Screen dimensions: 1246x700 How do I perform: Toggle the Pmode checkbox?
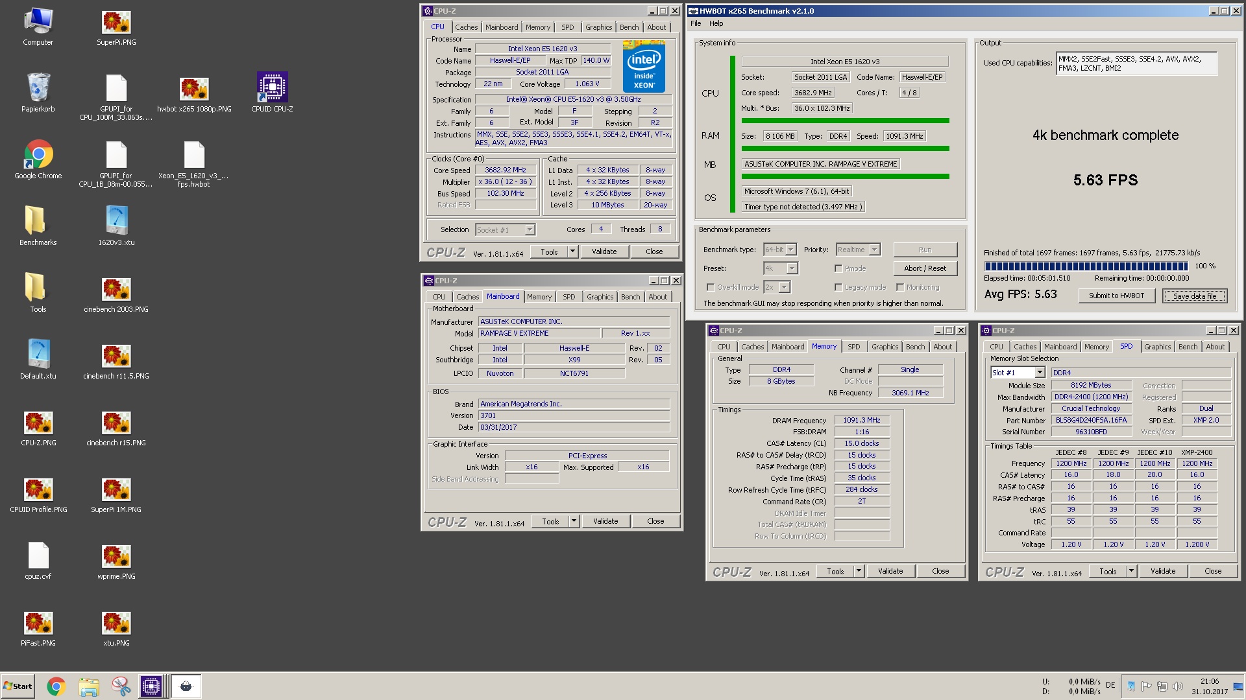click(838, 268)
